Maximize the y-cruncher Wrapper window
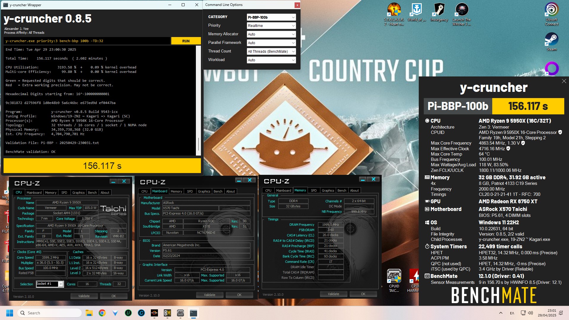 click(x=183, y=5)
